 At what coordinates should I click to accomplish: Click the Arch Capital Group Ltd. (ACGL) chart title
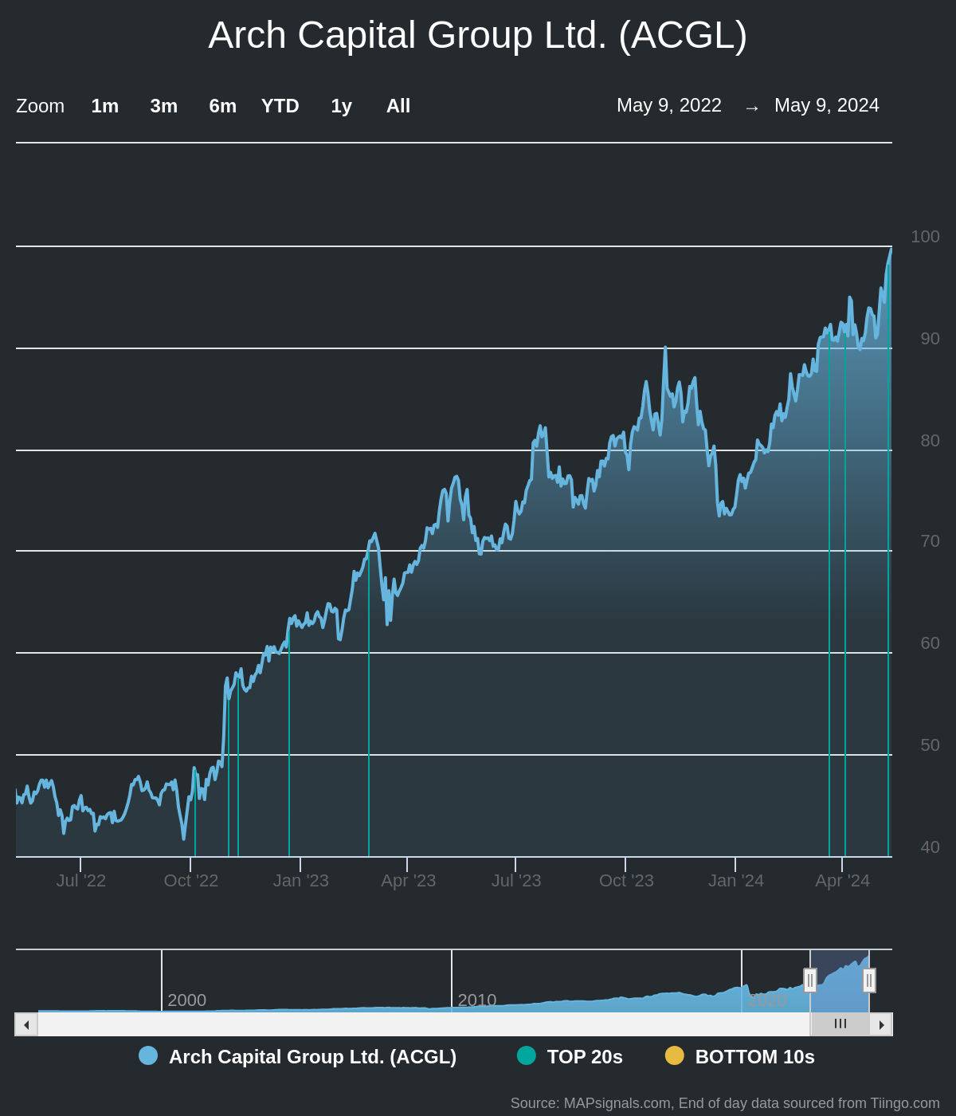(478, 35)
